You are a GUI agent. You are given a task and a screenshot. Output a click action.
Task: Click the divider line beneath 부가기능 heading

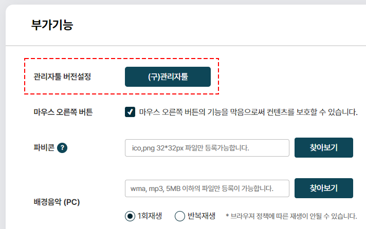[x=186, y=46]
